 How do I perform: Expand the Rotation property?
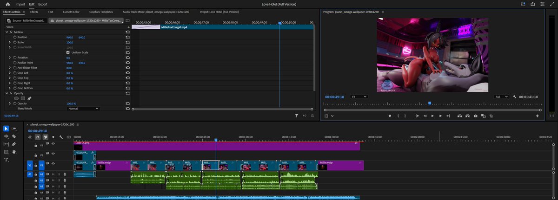(10, 58)
